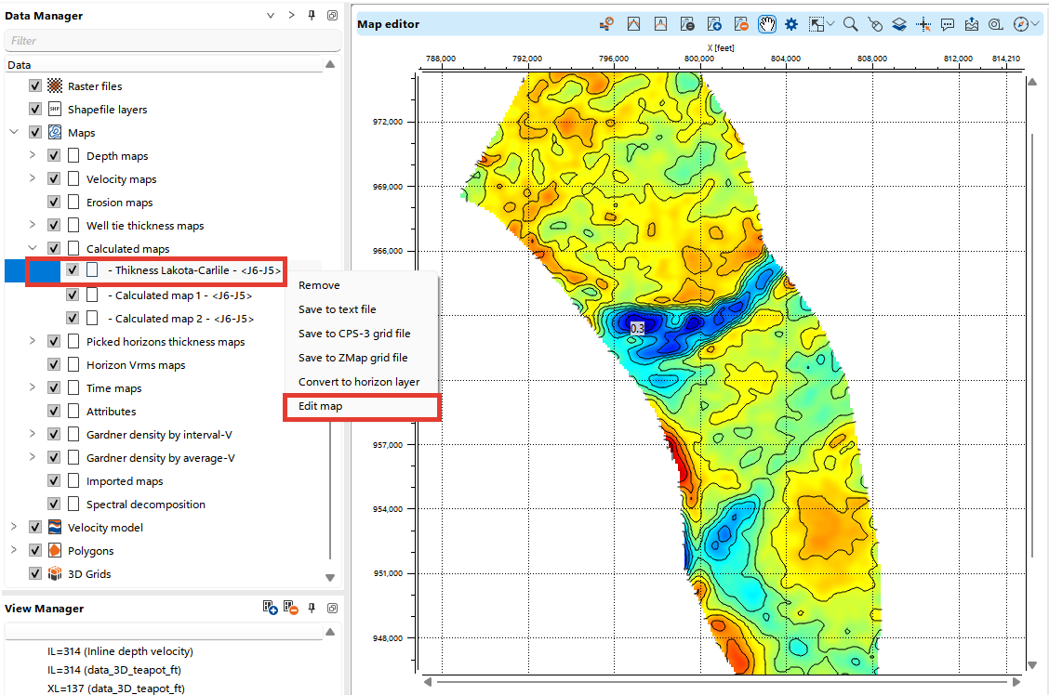1049x695 pixels.
Task: Click the layers stacking icon
Action: pyautogui.click(x=898, y=24)
